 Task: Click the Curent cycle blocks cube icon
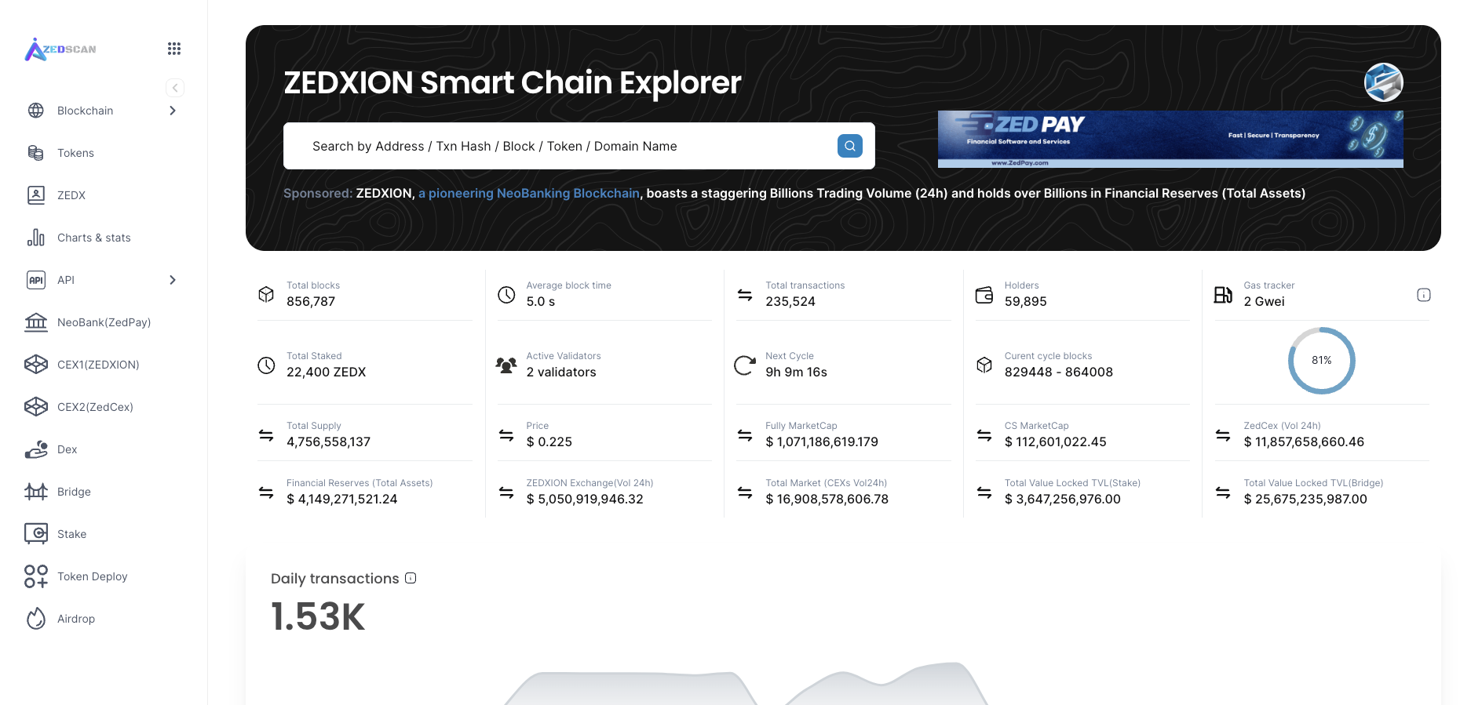[984, 365]
